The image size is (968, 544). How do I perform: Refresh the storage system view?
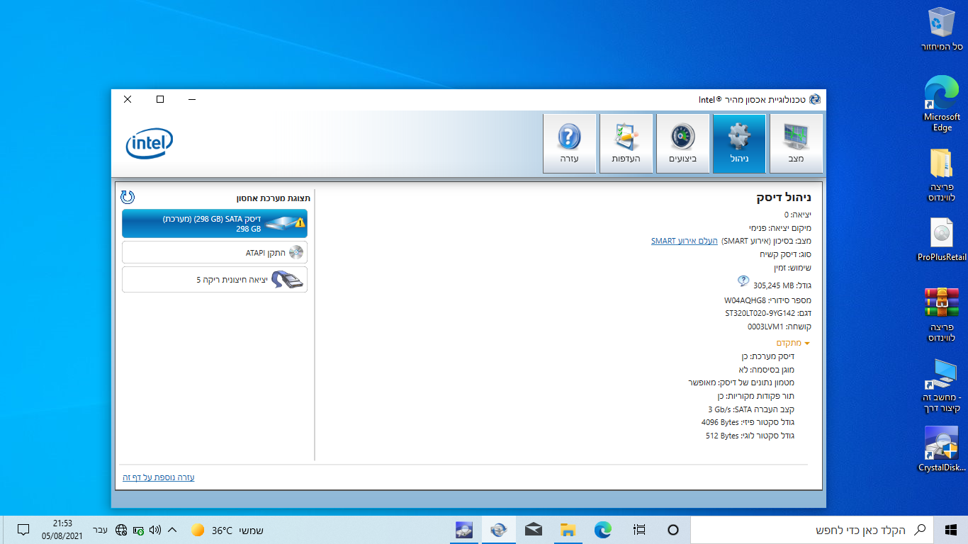pos(128,197)
